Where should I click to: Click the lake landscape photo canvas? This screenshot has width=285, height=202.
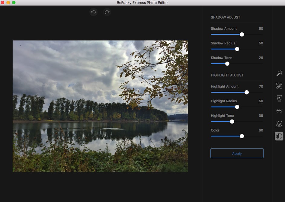tap(100, 106)
